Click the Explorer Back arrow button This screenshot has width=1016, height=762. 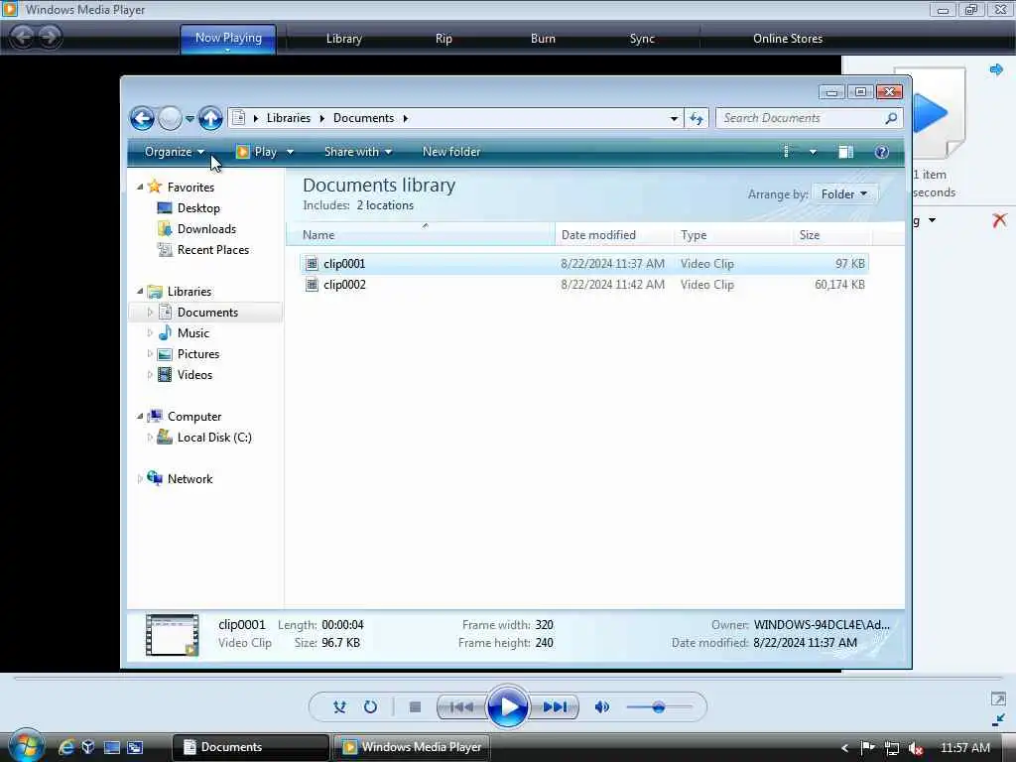pyautogui.click(x=142, y=119)
